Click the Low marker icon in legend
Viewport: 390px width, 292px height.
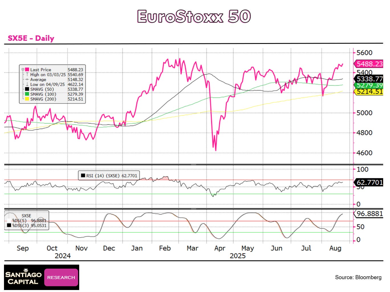point(27,84)
